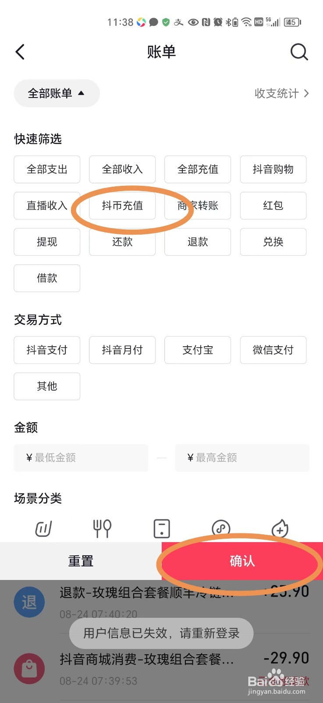Click the 重置 reset button

(x=81, y=561)
